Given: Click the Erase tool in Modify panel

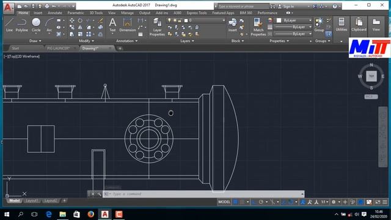Looking at the screenshot, I should click(x=100, y=20).
